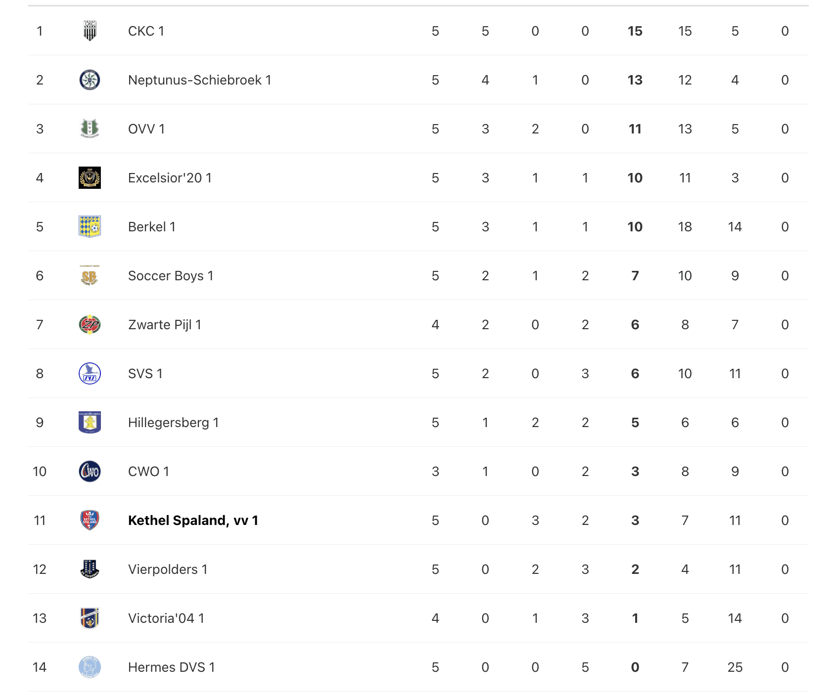Open the Kethel Spaland shield icon
The image size is (830, 695).
coord(90,521)
